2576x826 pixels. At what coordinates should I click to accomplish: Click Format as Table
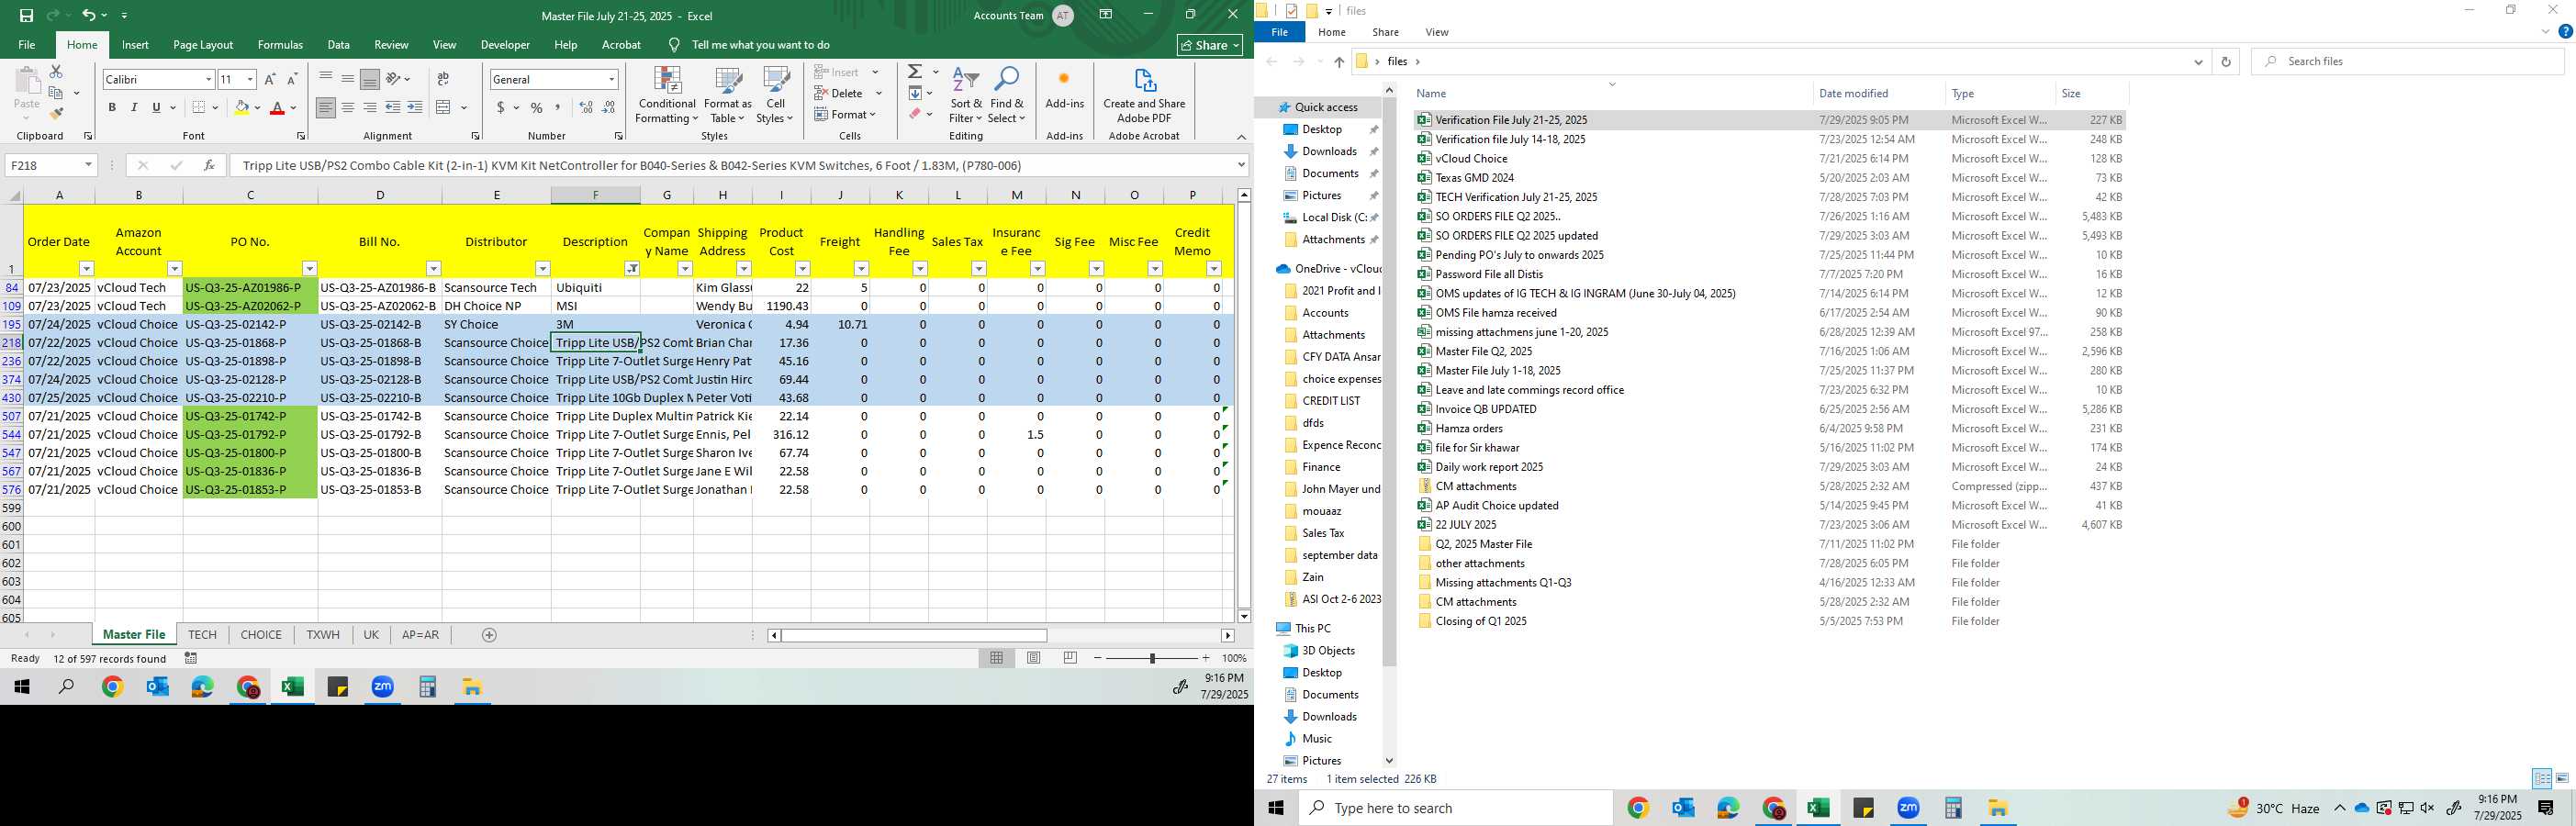727,95
